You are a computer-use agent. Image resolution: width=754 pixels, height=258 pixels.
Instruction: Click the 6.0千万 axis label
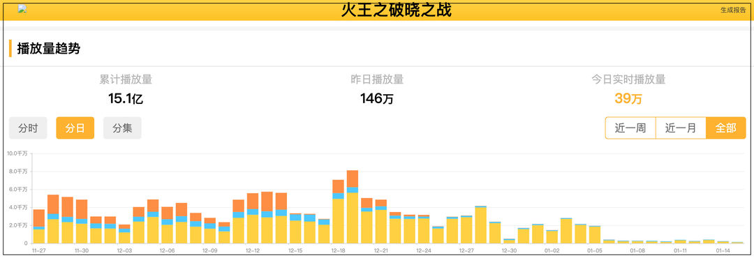coord(19,189)
